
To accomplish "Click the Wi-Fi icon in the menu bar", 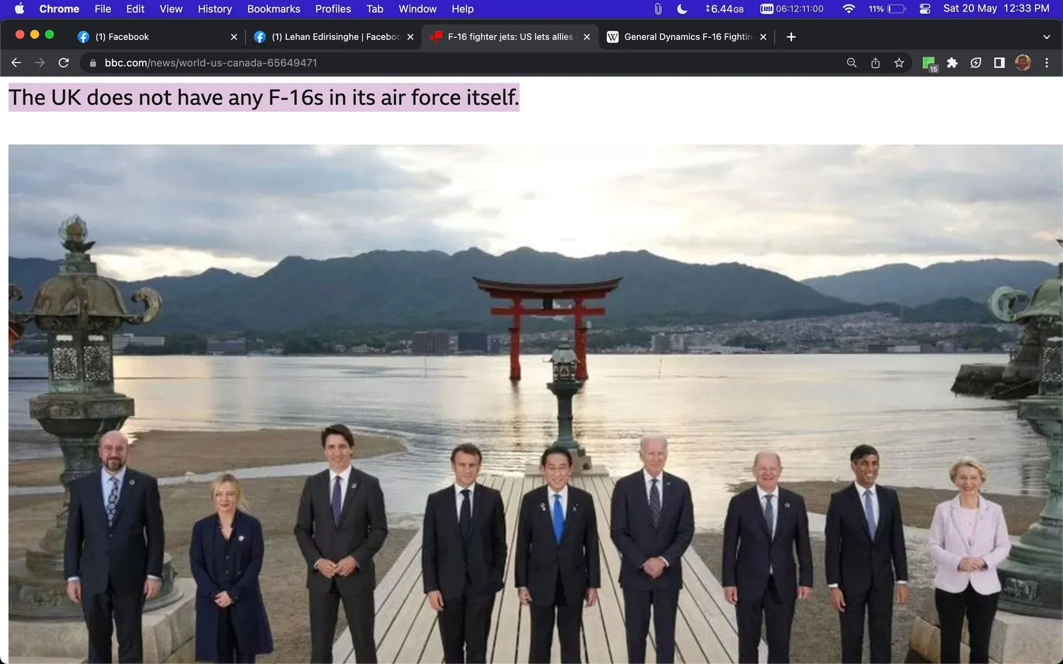I will coord(848,9).
